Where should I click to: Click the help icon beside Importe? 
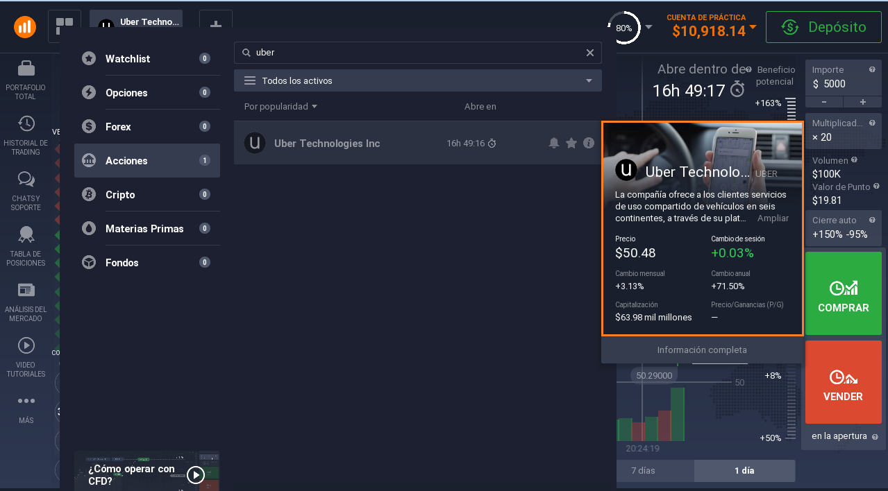click(872, 69)
